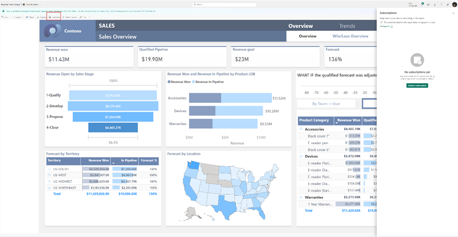This screenshot has height=237, width=458.
Task: Click the Forecast 136% card
Action: point(350,56)
